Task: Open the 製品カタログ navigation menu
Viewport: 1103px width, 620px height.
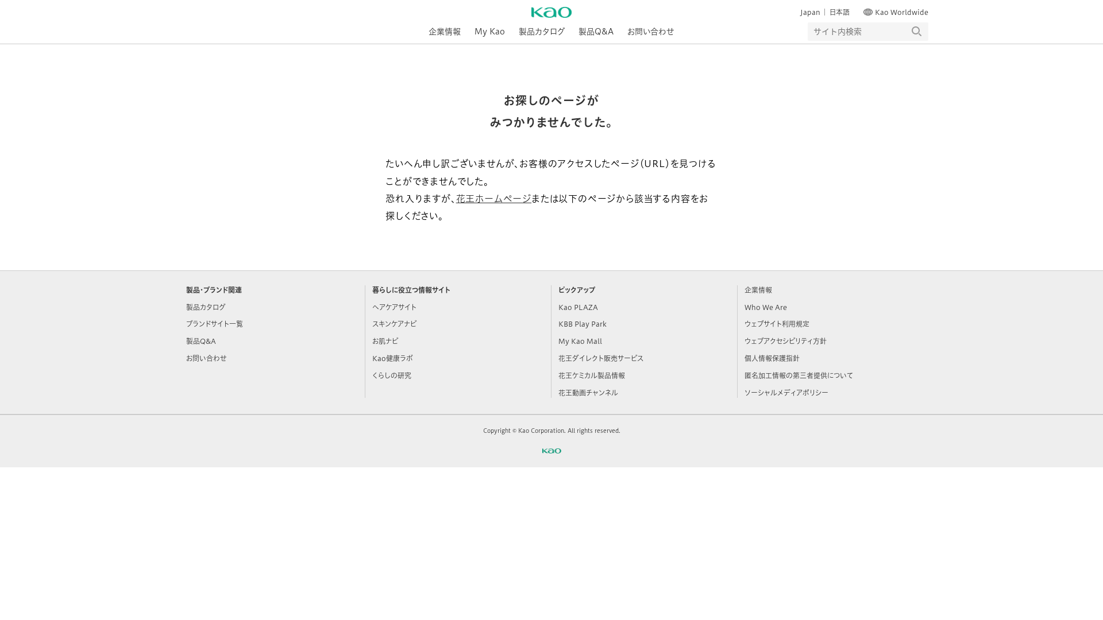Action: [541, 32]
